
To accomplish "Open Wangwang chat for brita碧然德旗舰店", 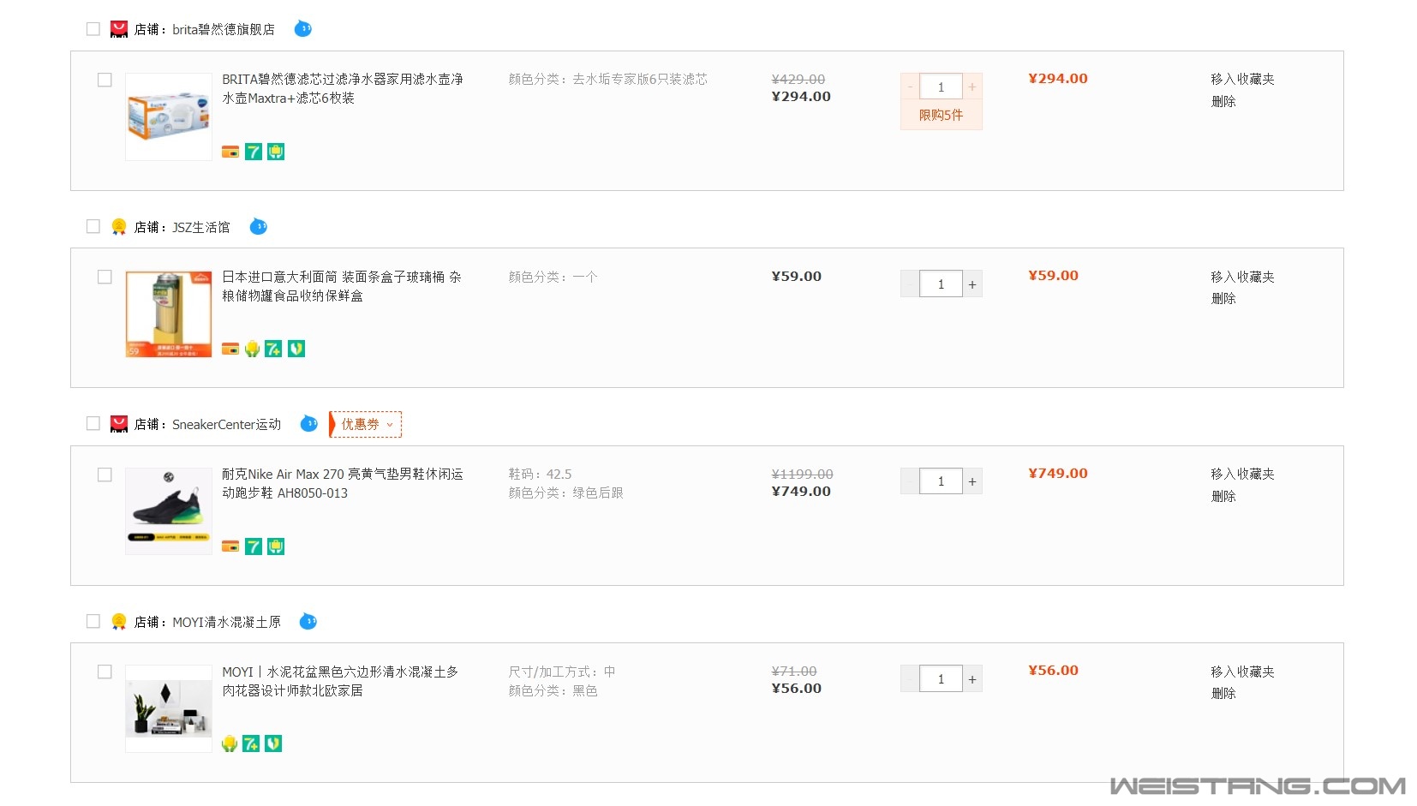I will pyautogui.click(x=302, y=29).
